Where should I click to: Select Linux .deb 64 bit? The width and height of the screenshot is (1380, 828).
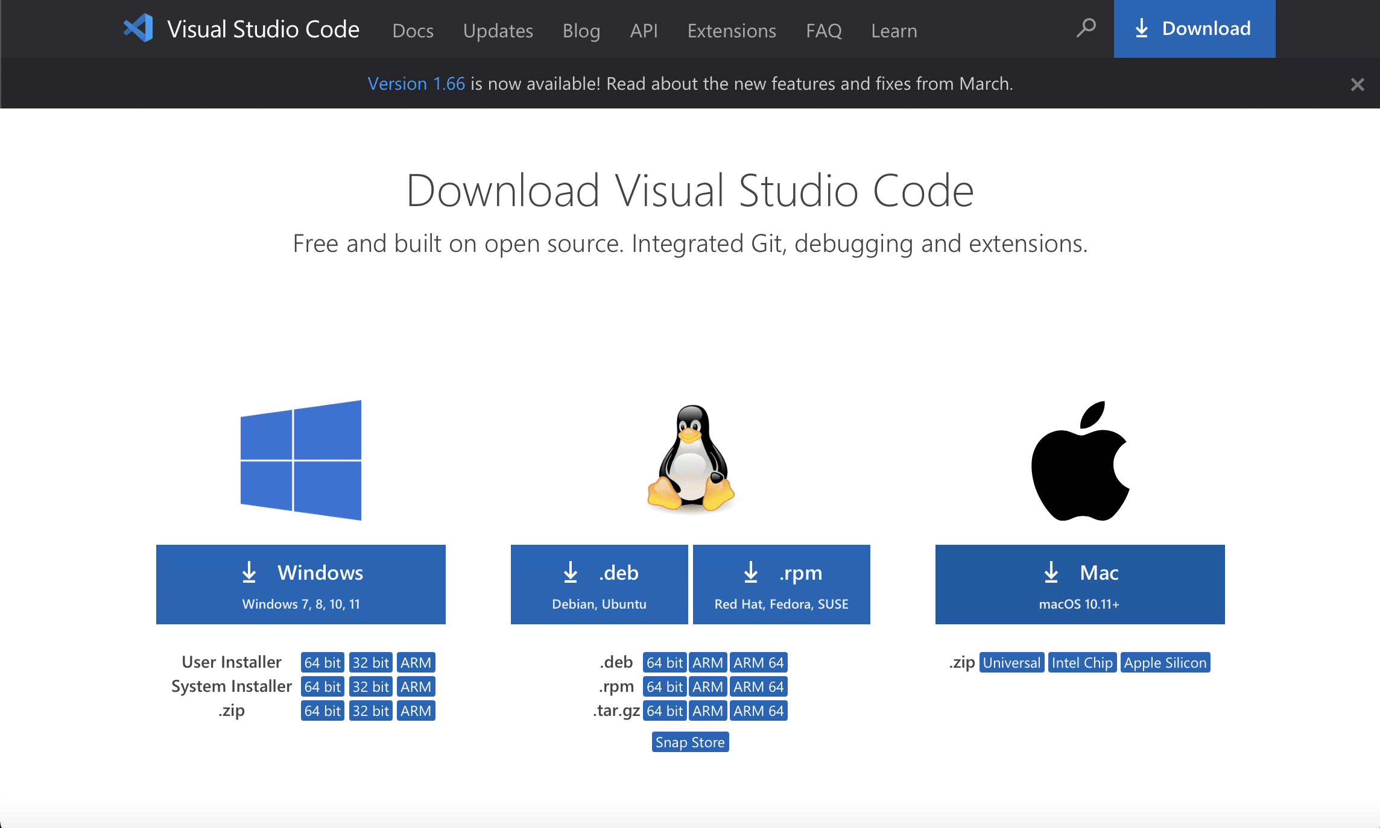point(665,662)
